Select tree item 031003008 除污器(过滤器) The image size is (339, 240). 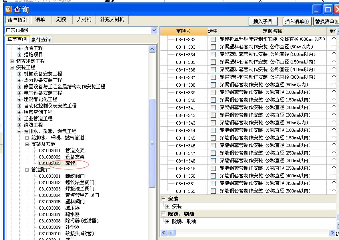click(69, 221)
